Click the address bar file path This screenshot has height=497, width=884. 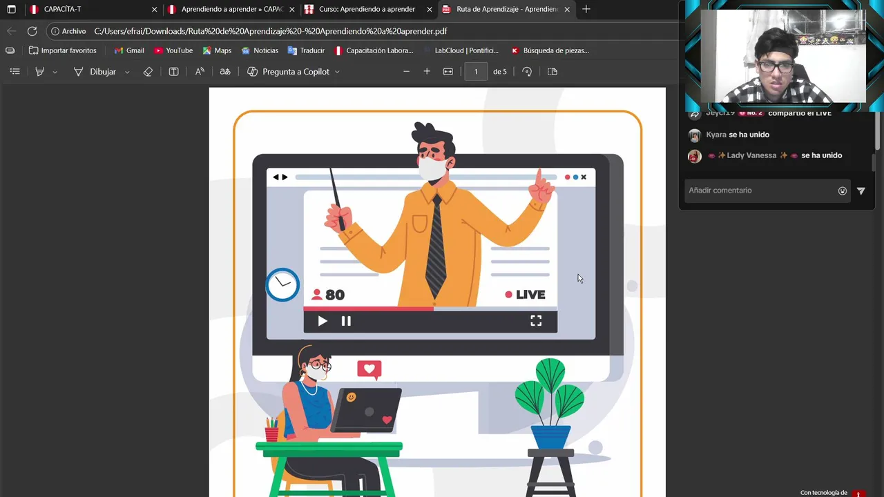[271, 31]
